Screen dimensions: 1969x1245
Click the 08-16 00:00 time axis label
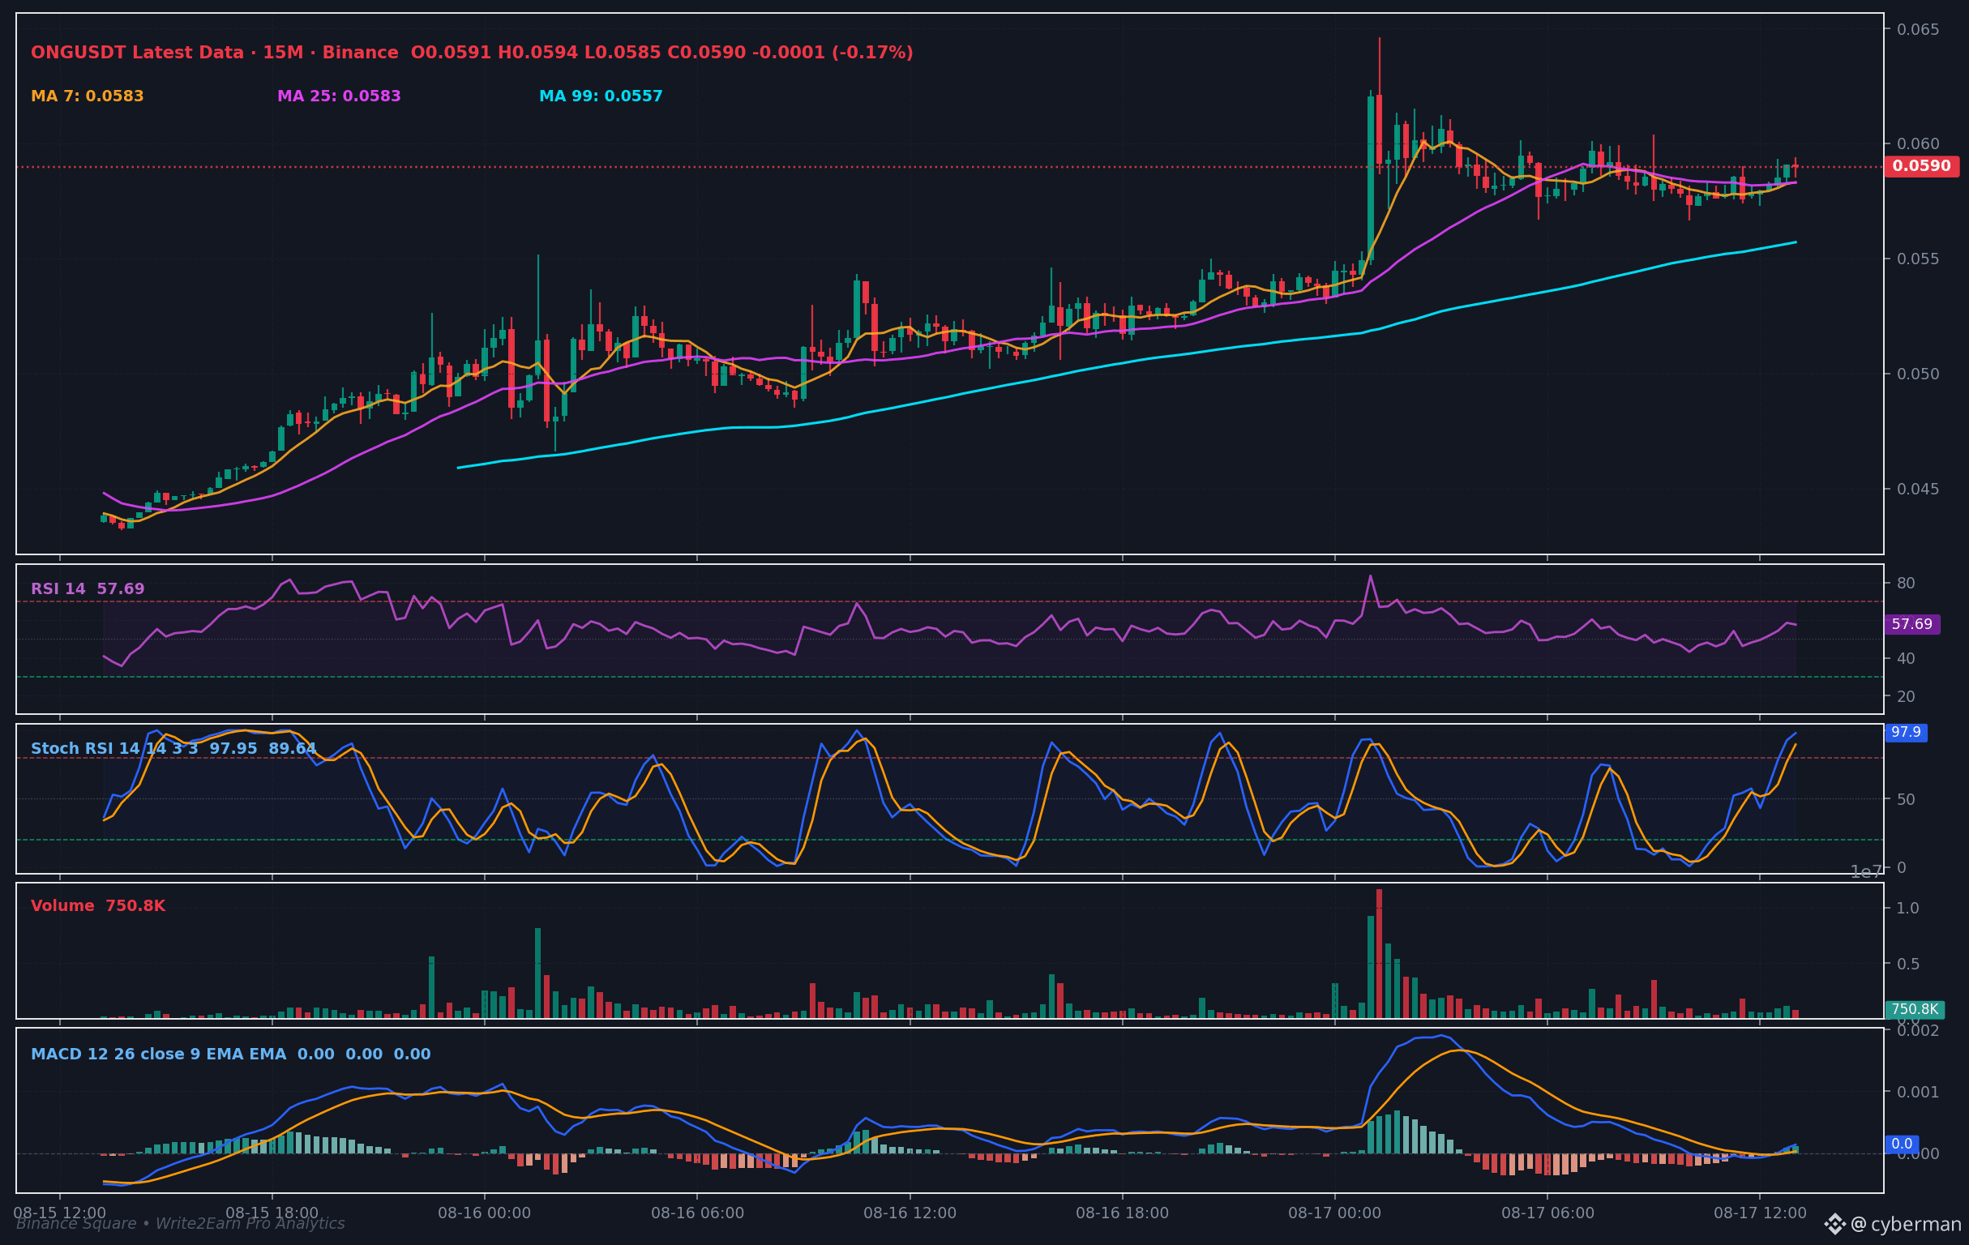coord(485,1213)
